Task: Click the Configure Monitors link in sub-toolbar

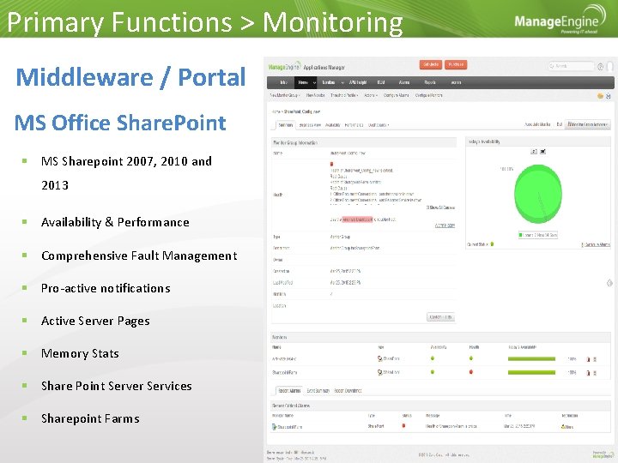Action: 428,95
